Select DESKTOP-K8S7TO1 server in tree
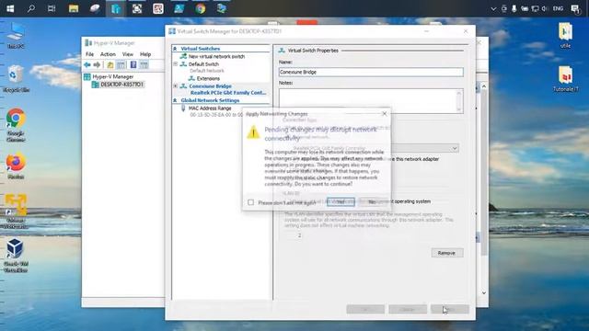 point(121,85)
